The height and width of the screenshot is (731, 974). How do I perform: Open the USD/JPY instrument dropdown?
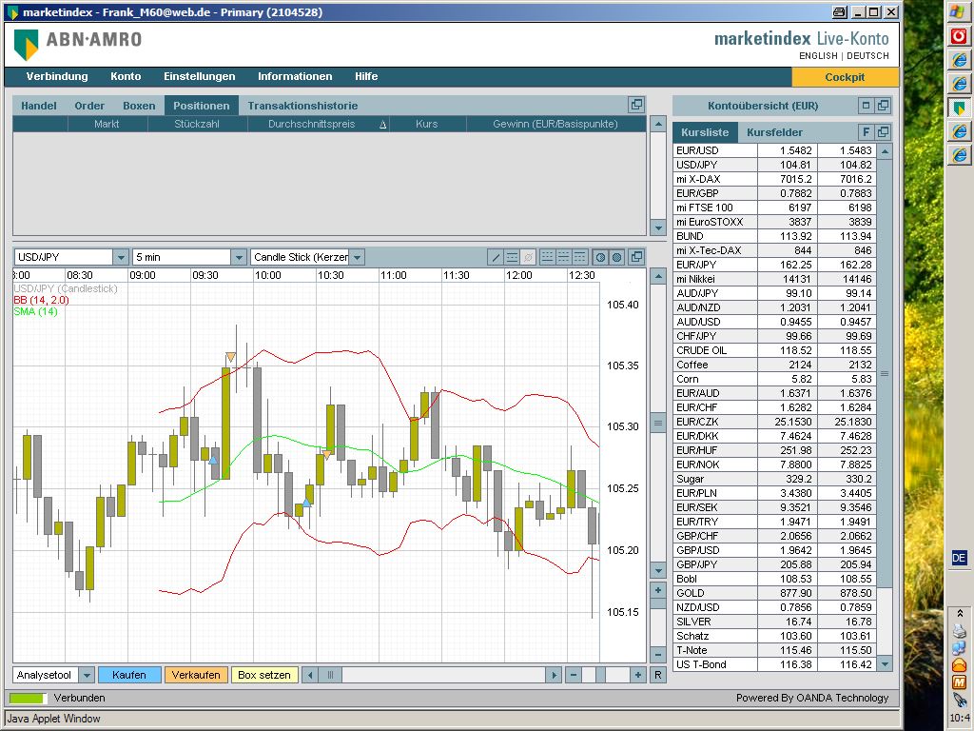pos(121,257)
